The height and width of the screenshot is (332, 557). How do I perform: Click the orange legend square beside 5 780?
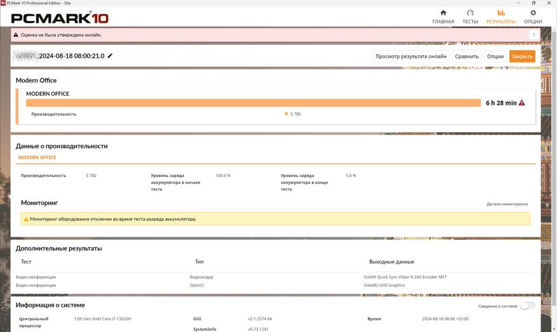click(x=286, y=114)
